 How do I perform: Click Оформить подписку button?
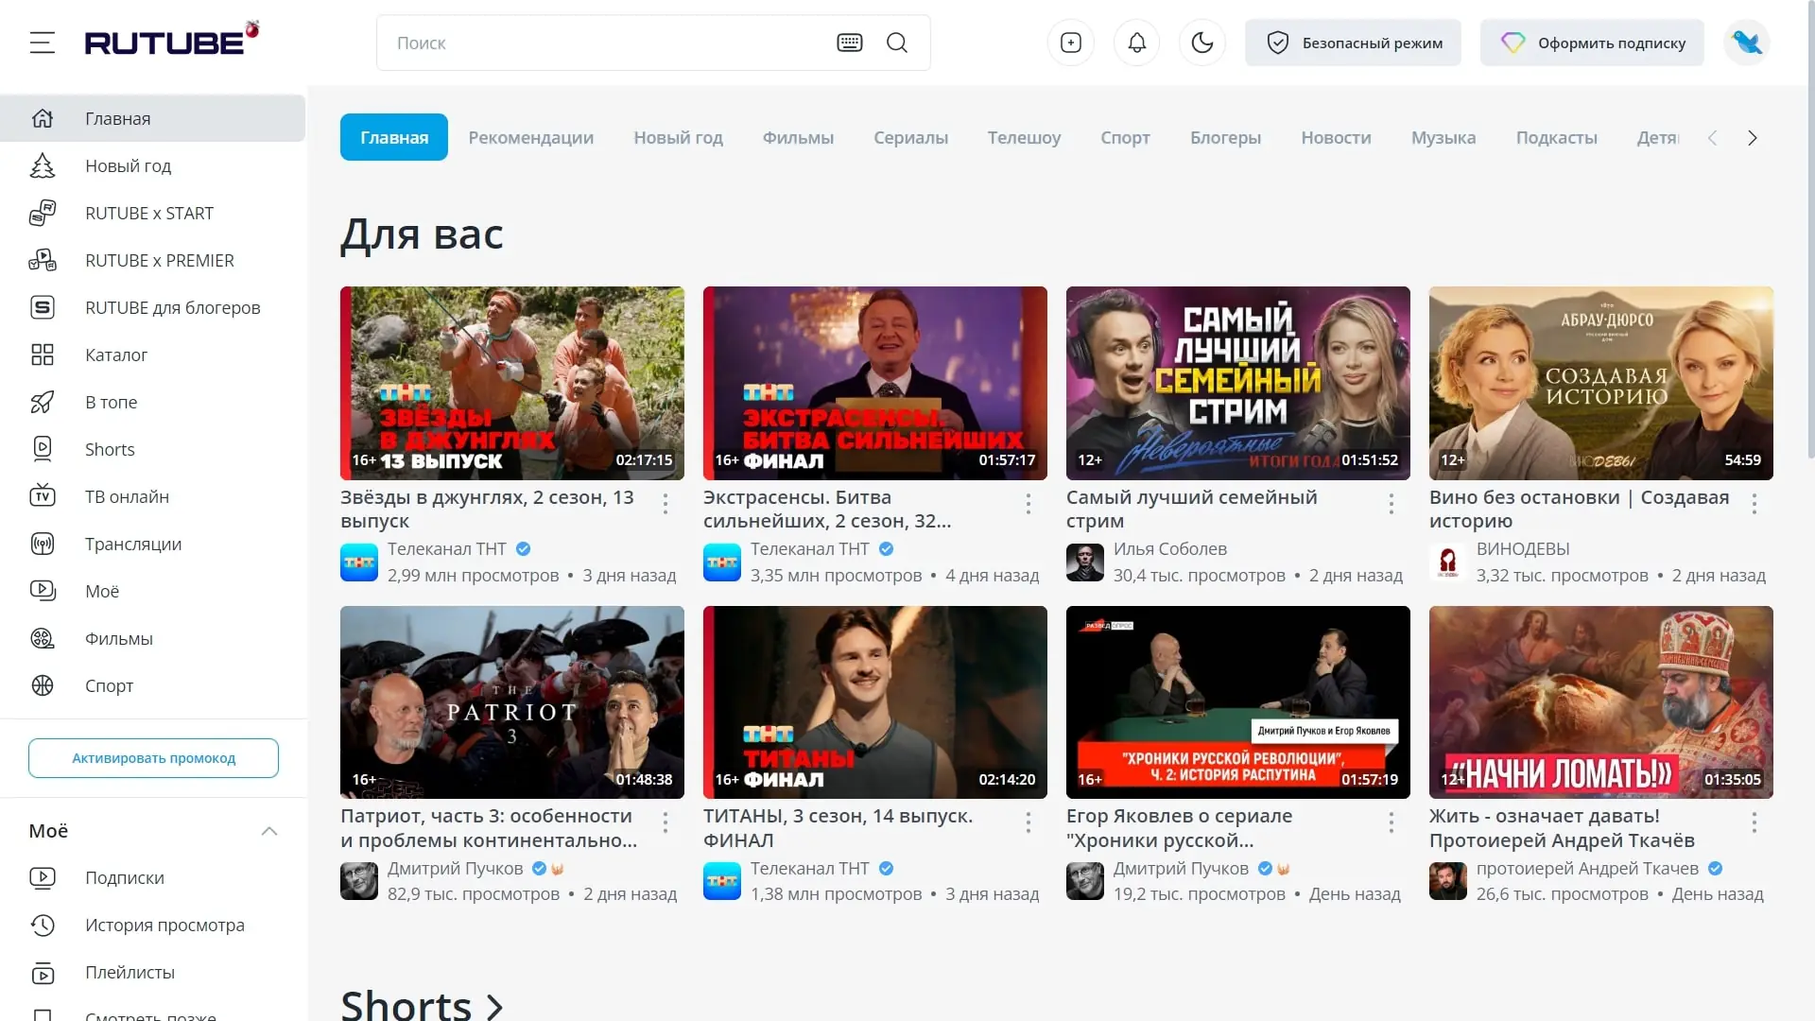pyautogui.click(x=1592, y=43)
